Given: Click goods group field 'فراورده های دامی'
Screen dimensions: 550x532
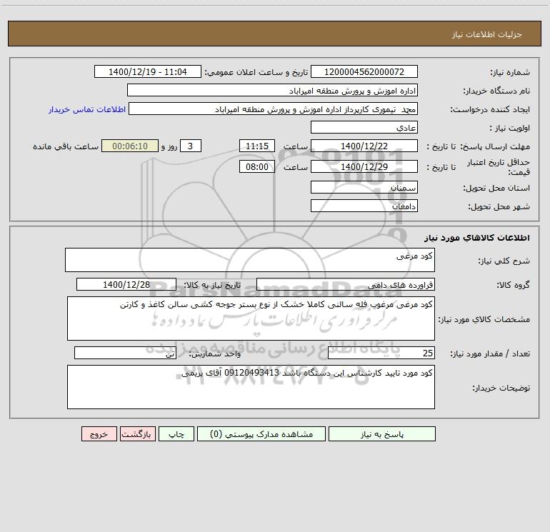Looking at the screenshot, I should (x=346, y=284).
